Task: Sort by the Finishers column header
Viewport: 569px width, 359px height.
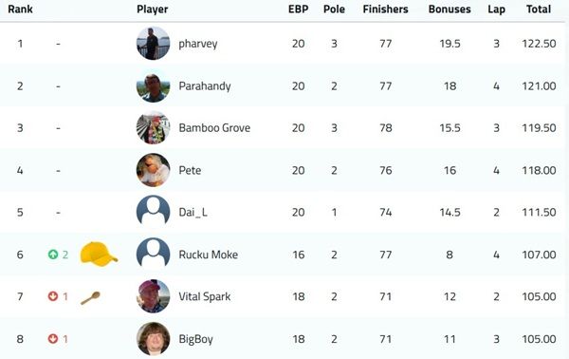Action: point(385,9)
